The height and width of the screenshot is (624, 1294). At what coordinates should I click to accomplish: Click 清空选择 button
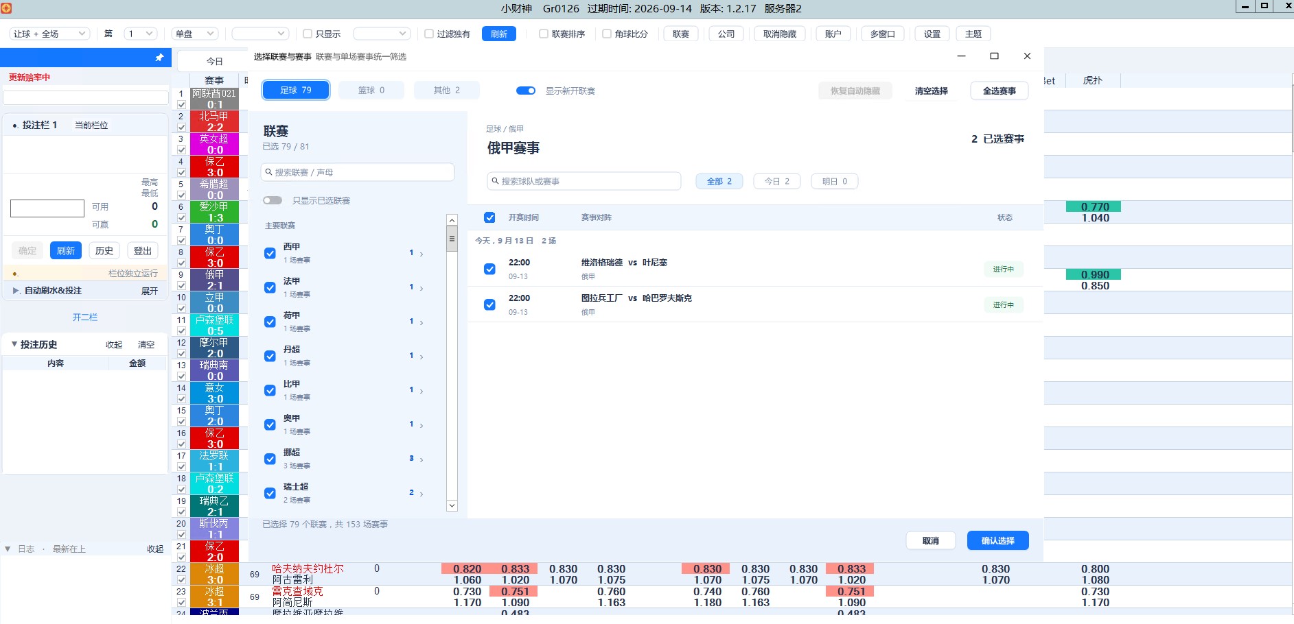(931, 91)
